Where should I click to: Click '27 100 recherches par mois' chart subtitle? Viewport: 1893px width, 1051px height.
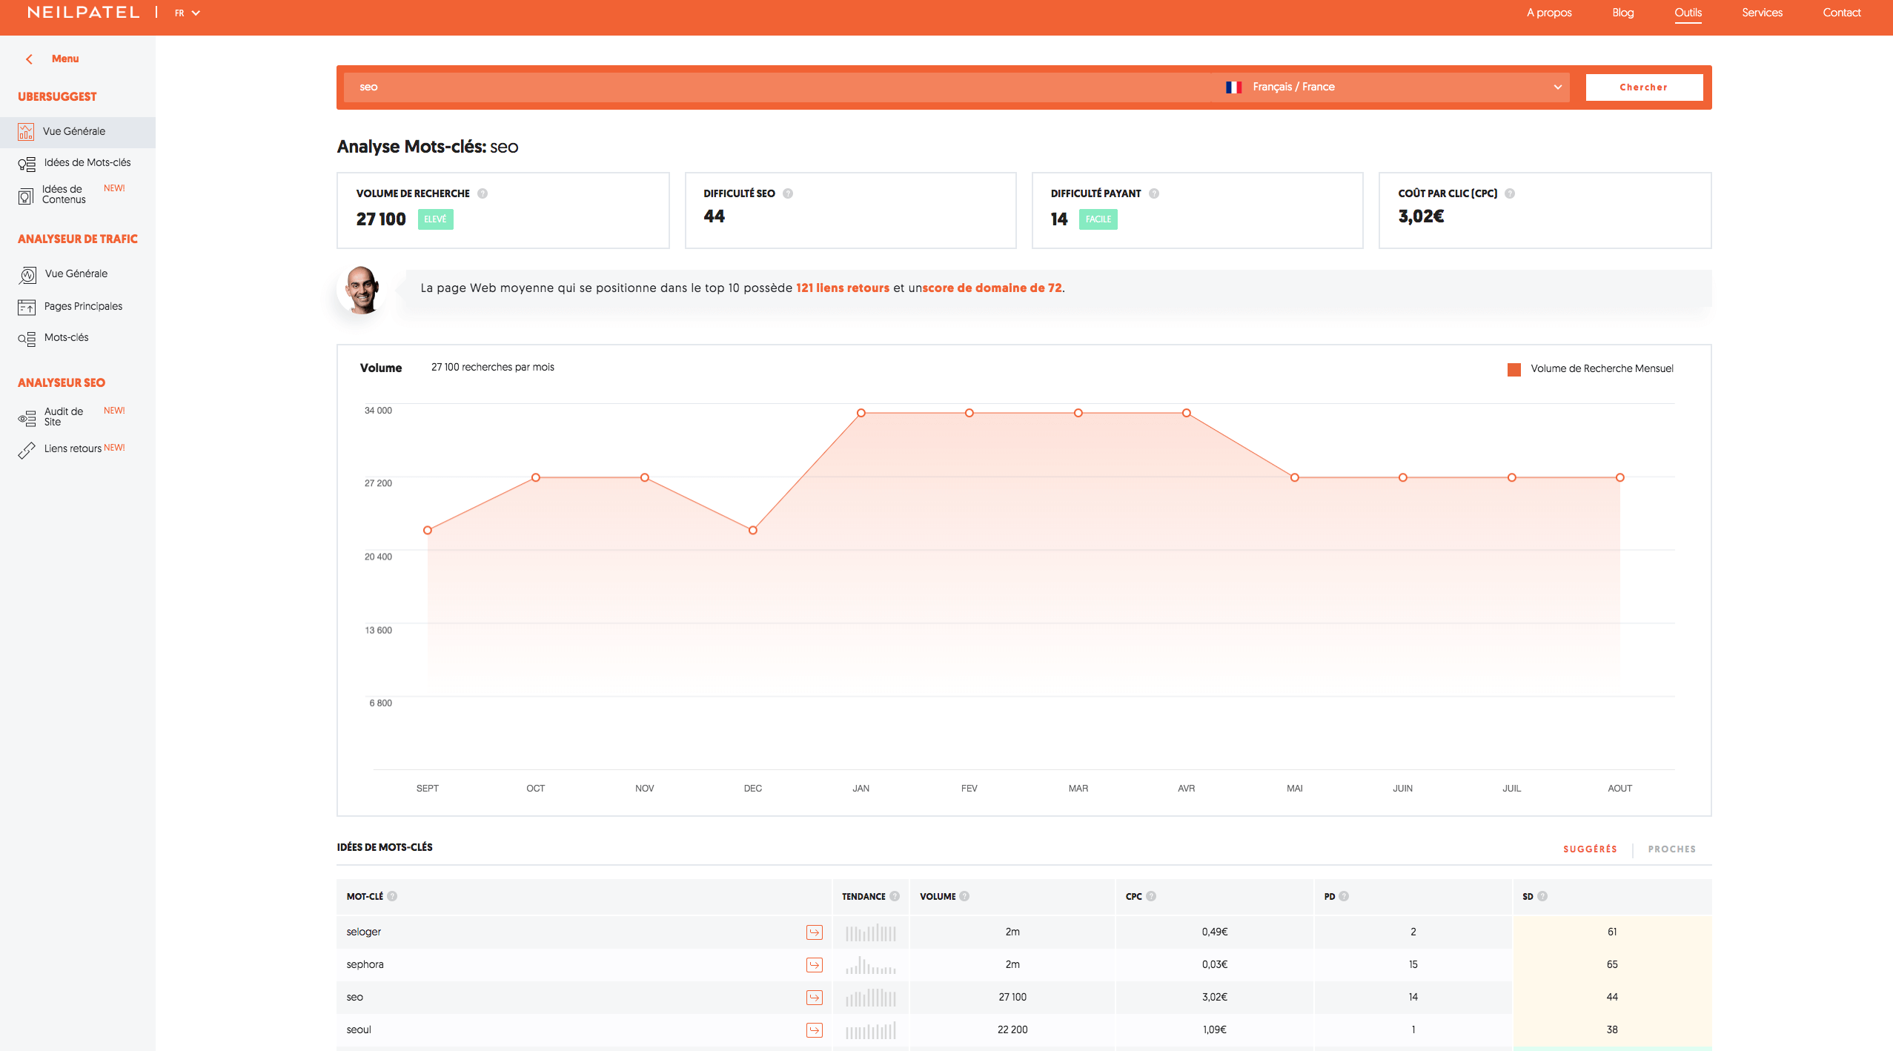pos(492,368)
